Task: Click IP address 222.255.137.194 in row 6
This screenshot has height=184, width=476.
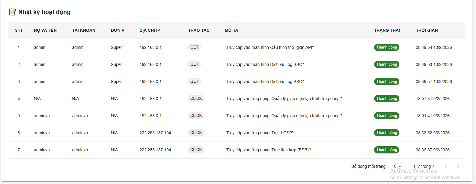Action: [155, 133]
